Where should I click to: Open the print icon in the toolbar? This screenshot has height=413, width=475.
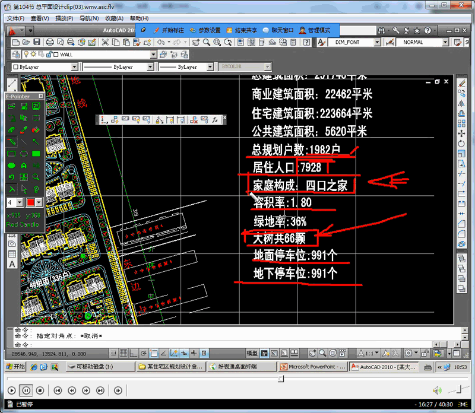point(49,42)
